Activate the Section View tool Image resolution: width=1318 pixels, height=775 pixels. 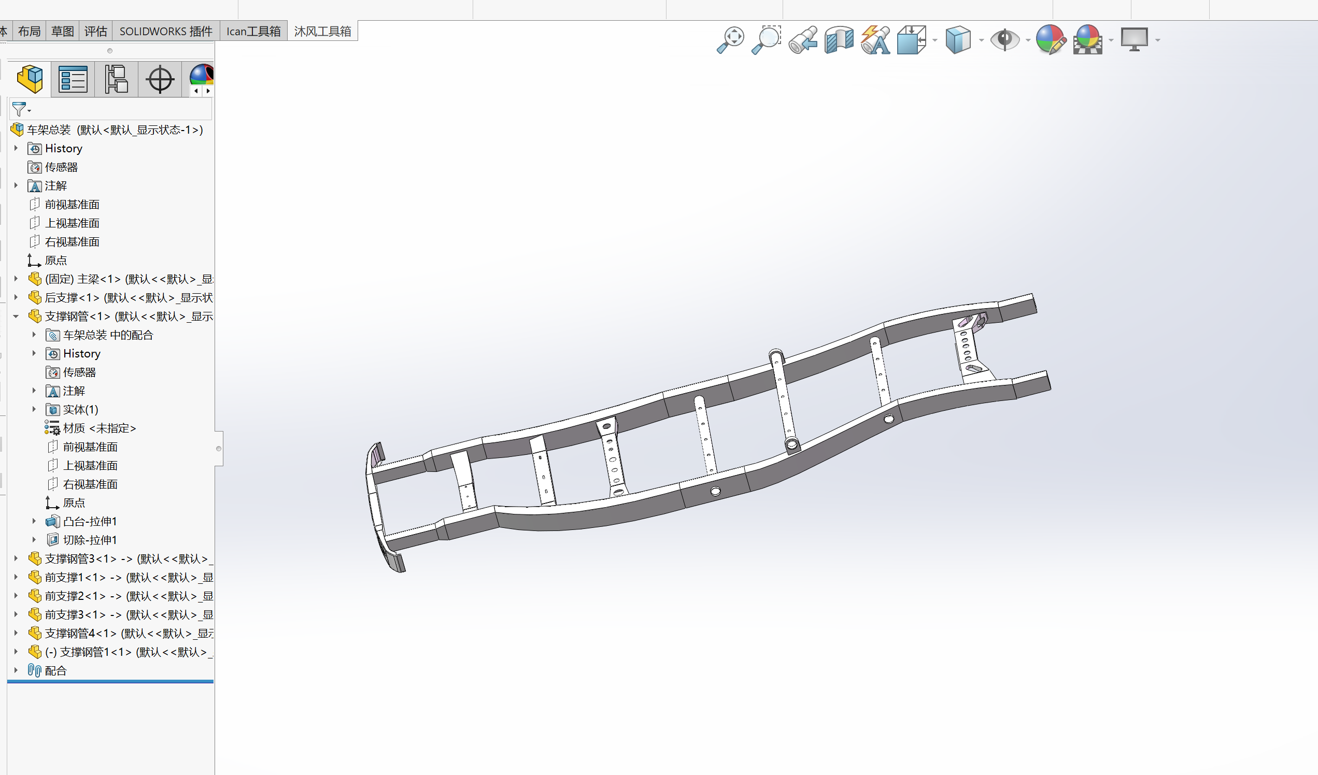(x=839, y=40)
